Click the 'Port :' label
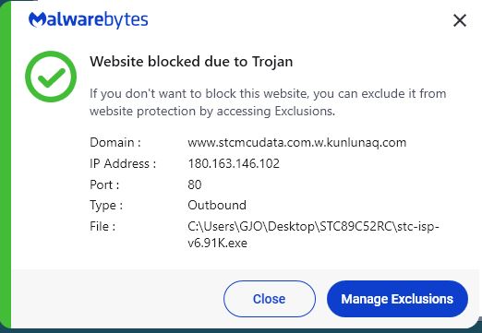Viewport: 482px width, 333px height. point(104,184)
